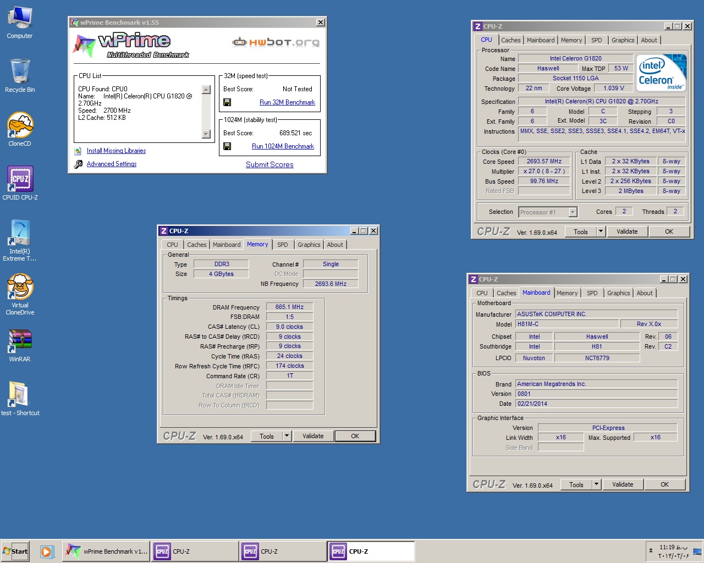
Task: Click the highlighted third CPU-Z taskbar button
Action: tap(371, 551)
